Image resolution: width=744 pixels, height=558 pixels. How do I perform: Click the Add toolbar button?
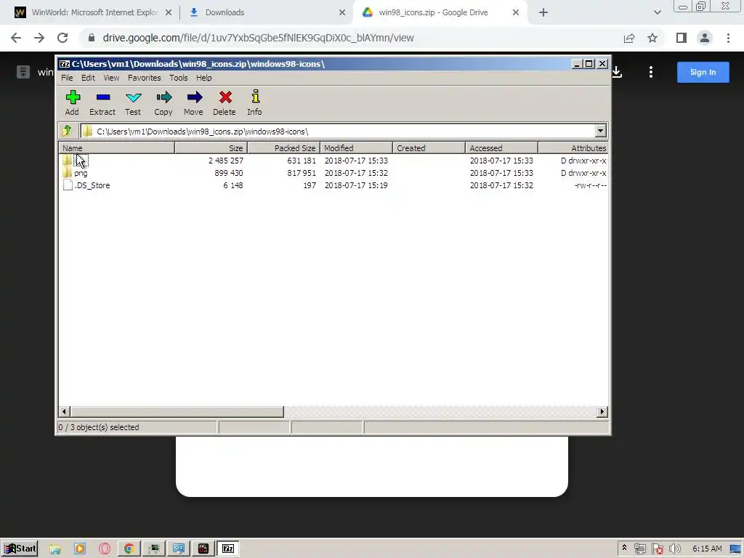pos(72,102)
